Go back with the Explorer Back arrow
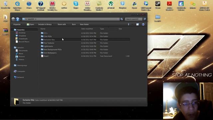The height and width of the screenshot is (120, 213). click(13, 19)
